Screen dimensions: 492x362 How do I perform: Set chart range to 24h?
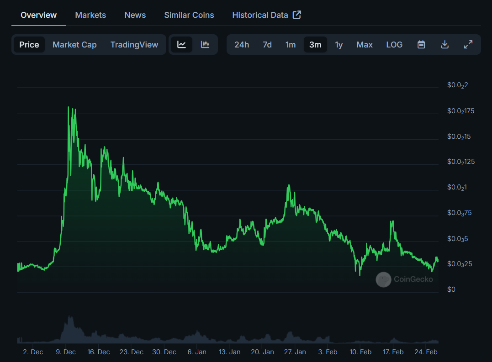pyautogui.click(x=242, y=44)
